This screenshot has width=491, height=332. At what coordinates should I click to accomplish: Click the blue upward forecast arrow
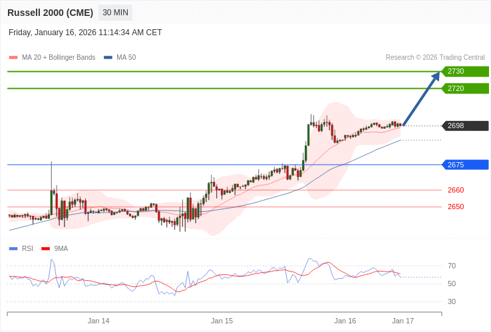(421, 99)
